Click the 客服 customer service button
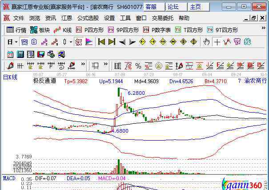 (154, 7)
